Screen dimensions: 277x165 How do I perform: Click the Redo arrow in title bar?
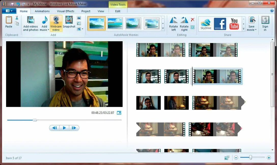[x=23, y=4]
